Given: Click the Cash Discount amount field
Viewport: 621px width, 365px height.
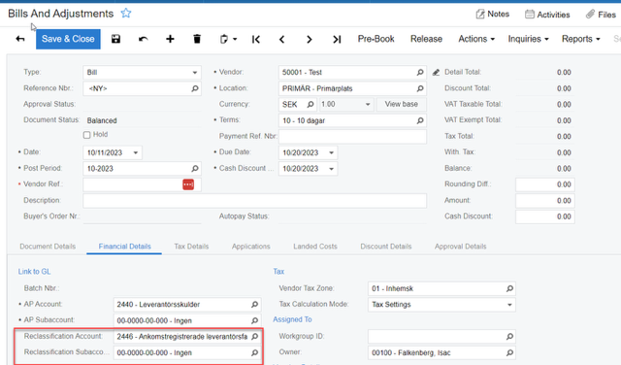Looking at the screenshot, I should tap(545, 216).
